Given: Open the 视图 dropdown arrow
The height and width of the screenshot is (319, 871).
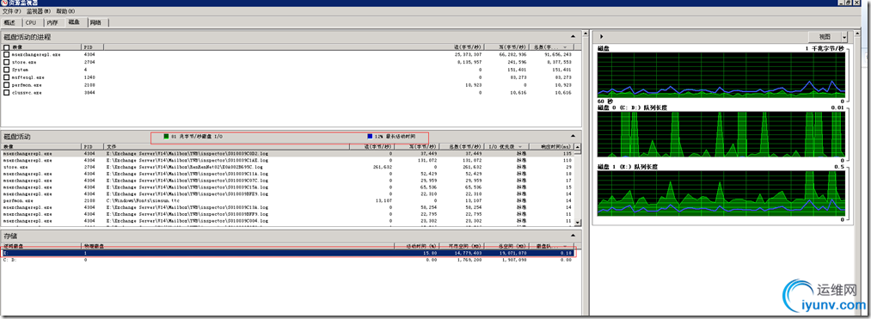Looking at the screenshot, I should (845, 36).
